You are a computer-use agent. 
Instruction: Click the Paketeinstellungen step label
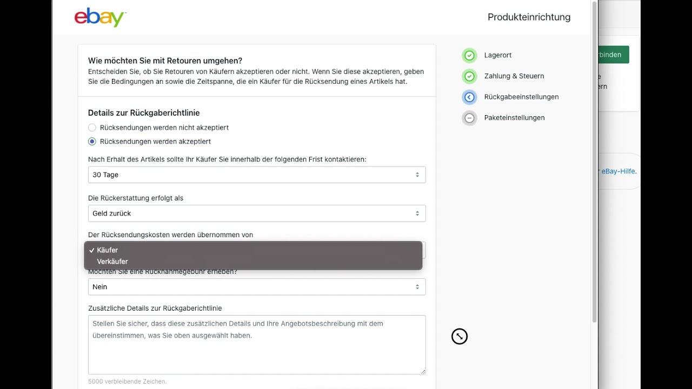click(514, 118)
